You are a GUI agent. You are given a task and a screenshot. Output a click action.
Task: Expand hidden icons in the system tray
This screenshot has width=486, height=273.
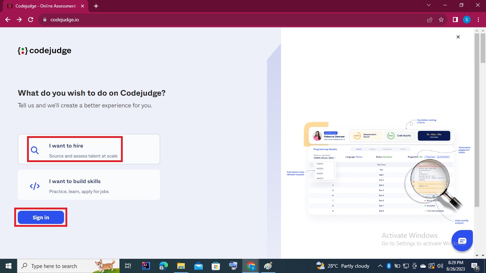[380, 266]
